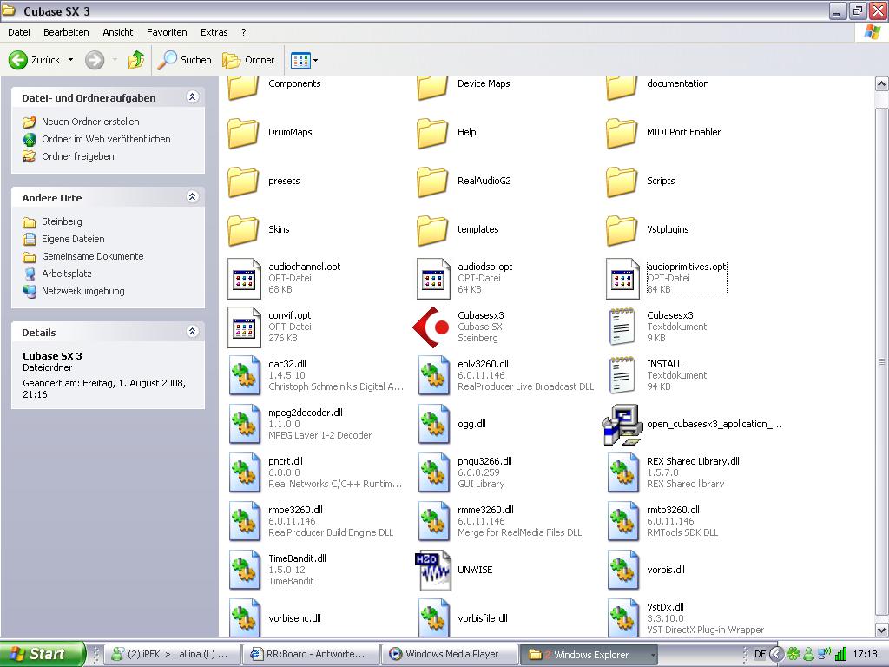Select the Scripts folder icon
The width and height of the screenshot is (889, 667).
click(622, 182)
